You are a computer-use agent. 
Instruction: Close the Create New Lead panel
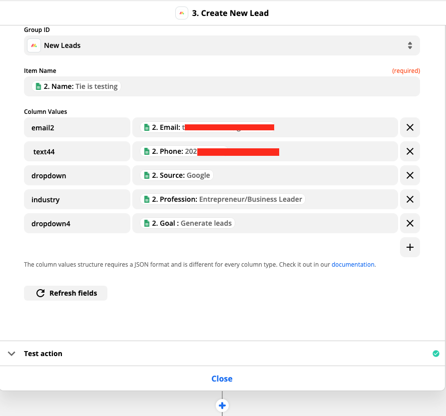click(x=222, y=379)
